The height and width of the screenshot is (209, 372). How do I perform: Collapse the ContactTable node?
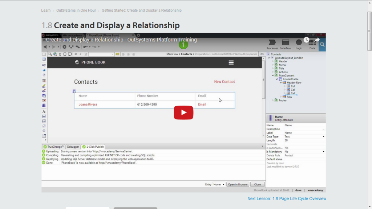pos(277,79)
